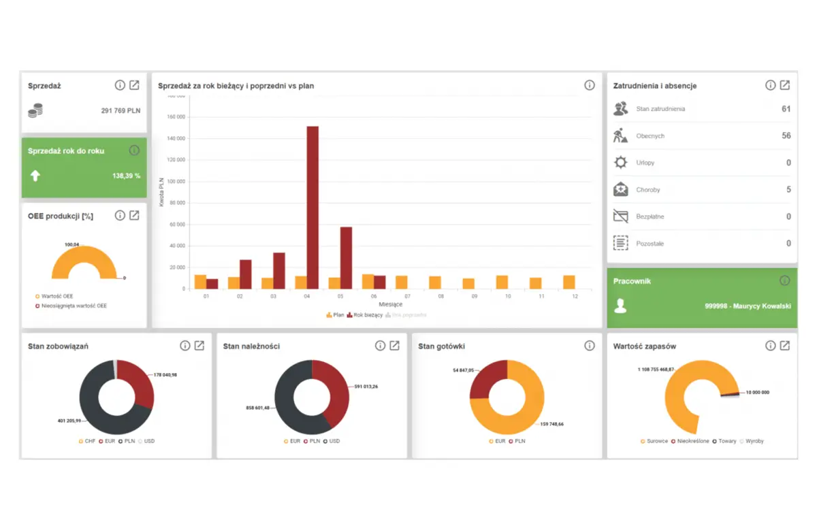Screen dimensions: 817x505
Task: Click the info icon on Zatrudnienia i absencje
Action: click(770, 85)
